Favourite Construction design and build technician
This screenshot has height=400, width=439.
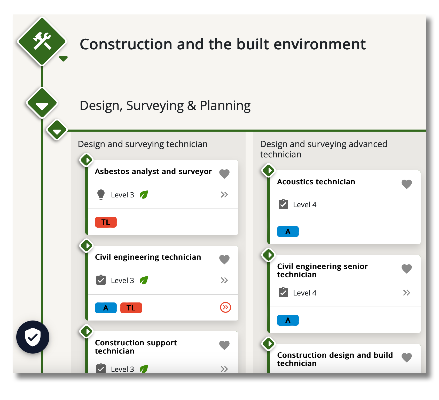(x=406, y=357)
